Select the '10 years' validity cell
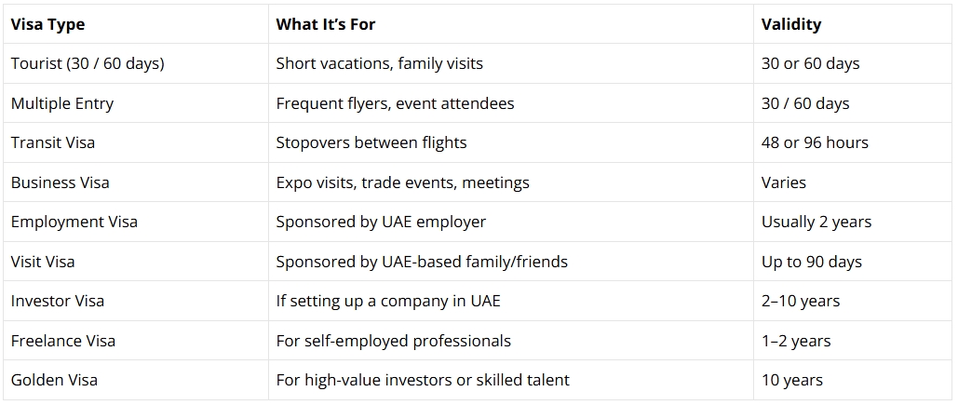 [791, 380]
